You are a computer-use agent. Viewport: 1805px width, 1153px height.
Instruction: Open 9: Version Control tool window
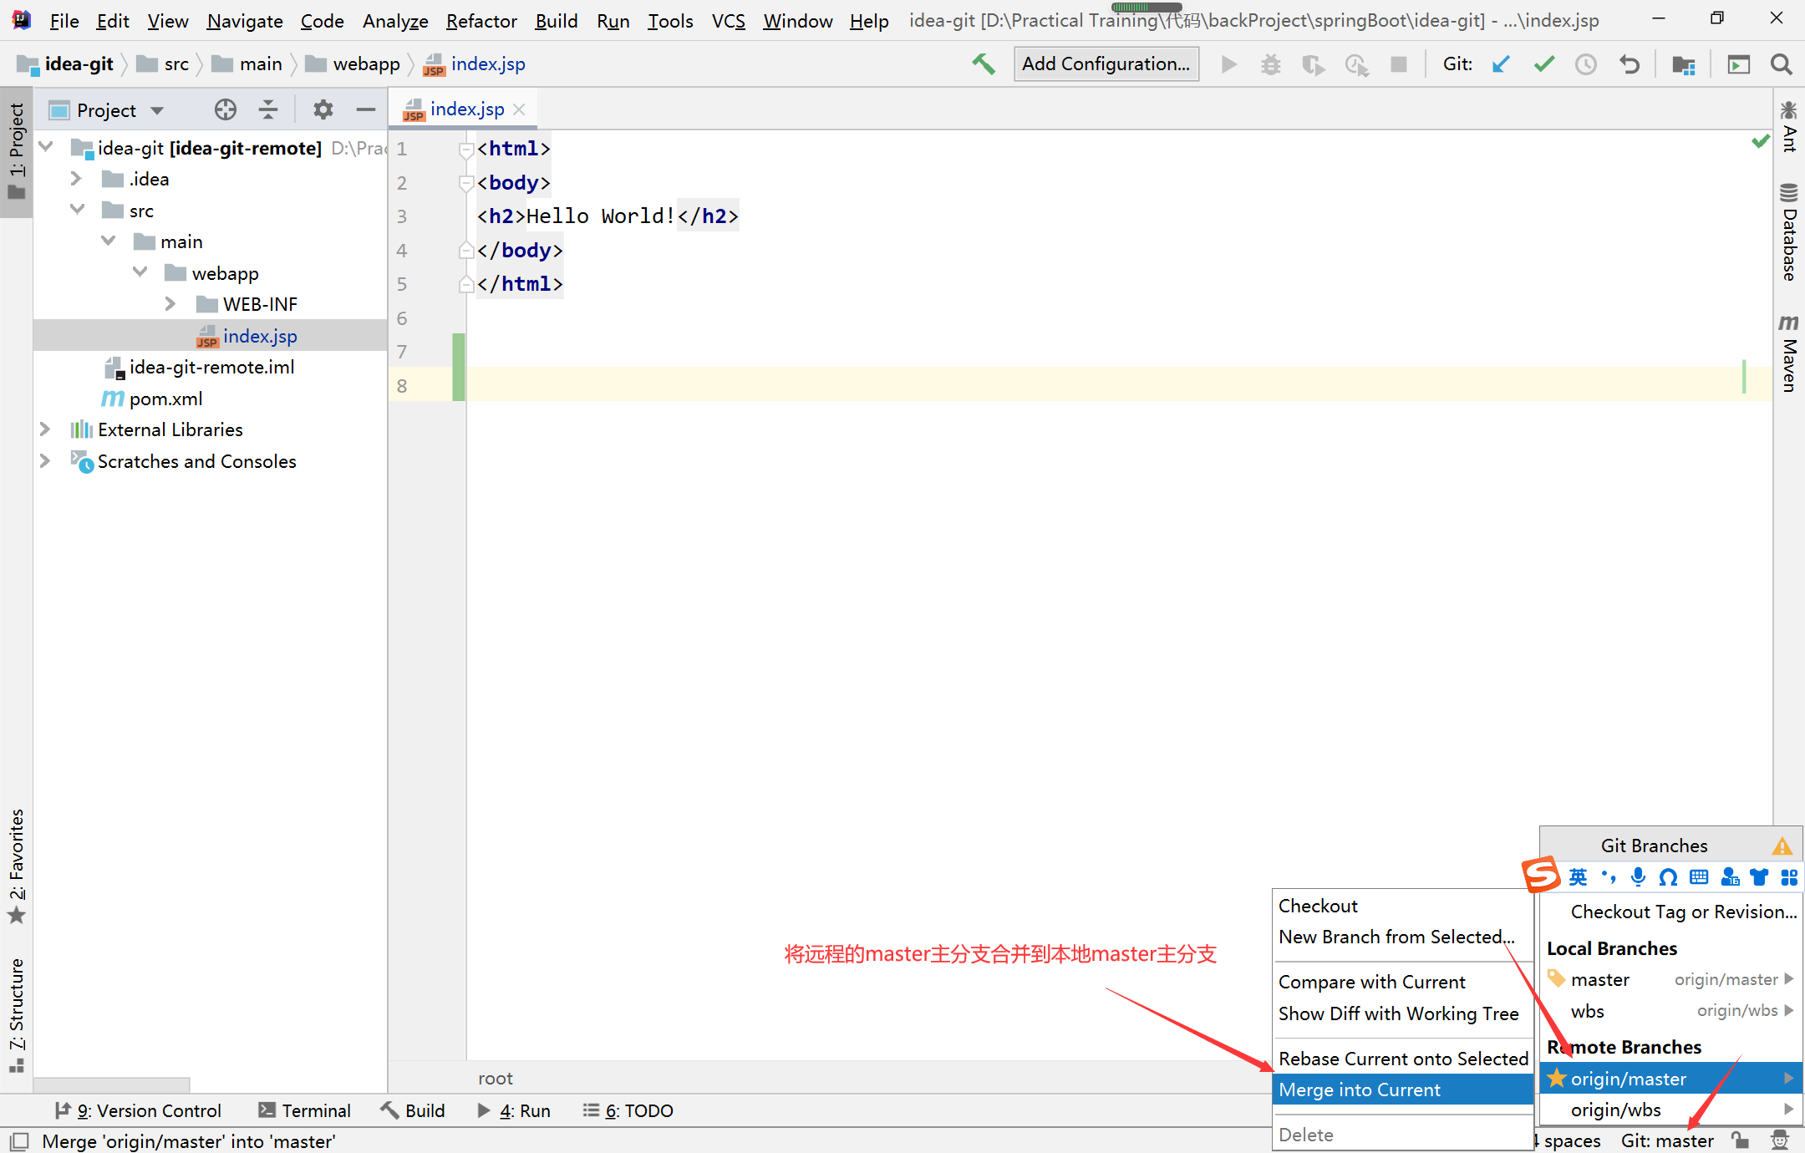pos(138,1110)
